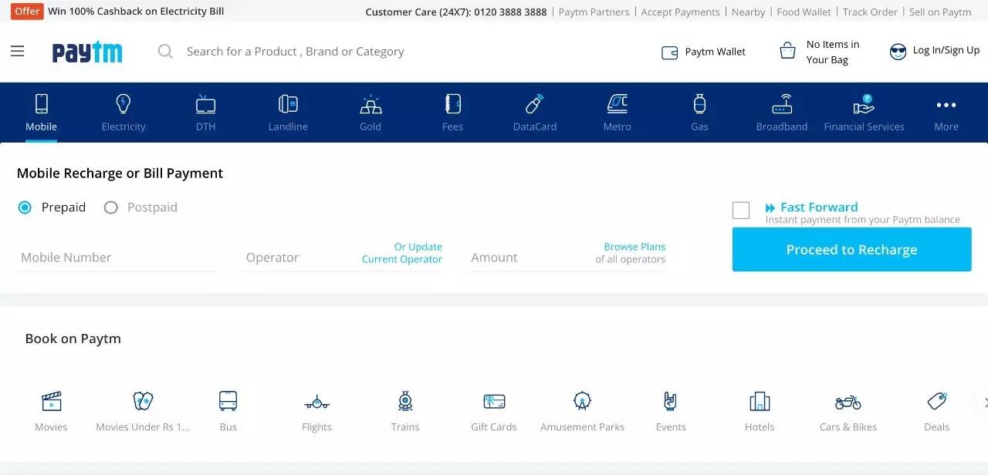Click the Proceed to Recharge button
The height and width of the screenshot is (475, 988).
click(852, 250)
